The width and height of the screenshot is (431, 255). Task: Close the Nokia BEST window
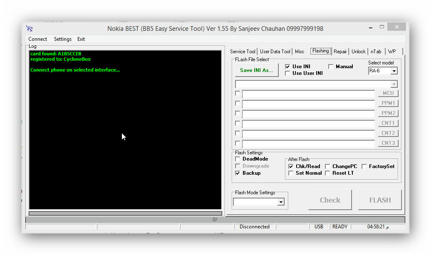click(396, 27)
